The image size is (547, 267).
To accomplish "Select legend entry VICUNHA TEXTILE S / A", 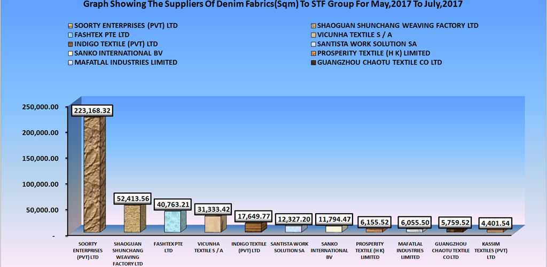I will click(x=354, y=35).
